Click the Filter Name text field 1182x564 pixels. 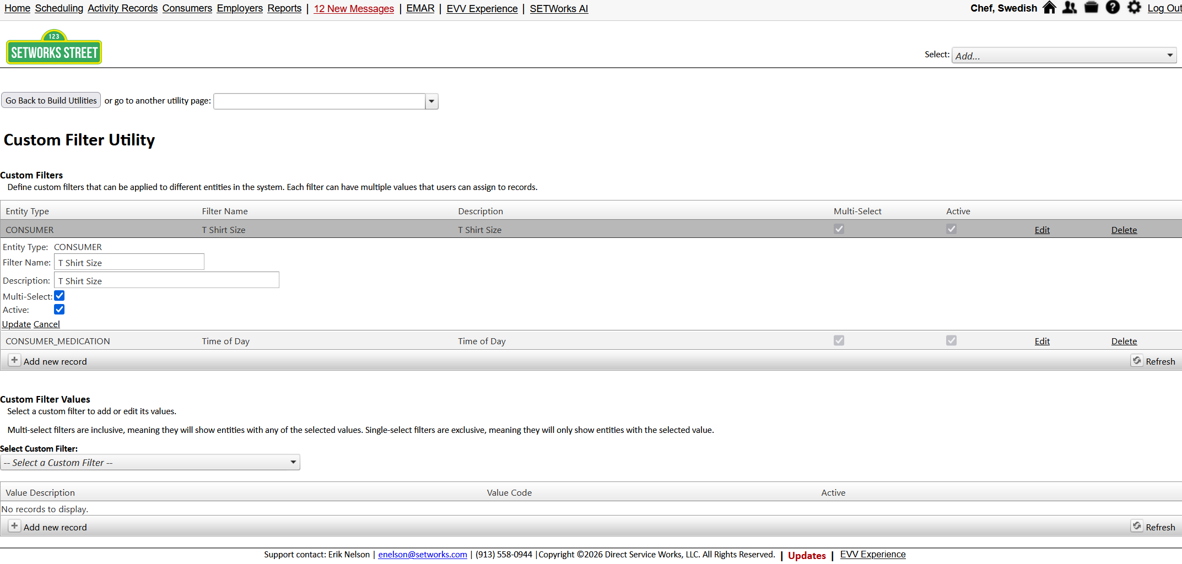(129, 262)
